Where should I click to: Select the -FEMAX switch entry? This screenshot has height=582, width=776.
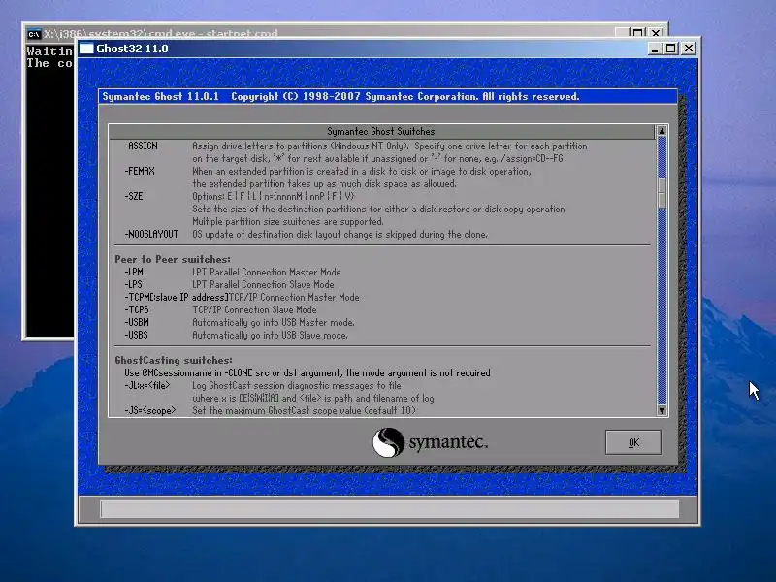tap(140, 172)
